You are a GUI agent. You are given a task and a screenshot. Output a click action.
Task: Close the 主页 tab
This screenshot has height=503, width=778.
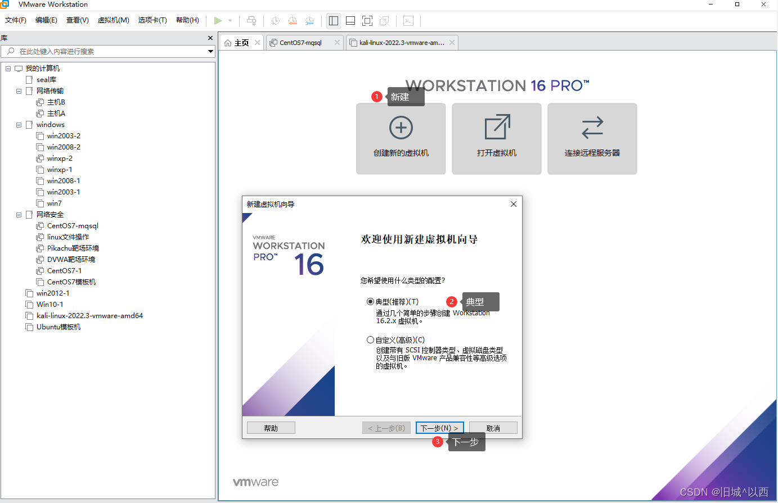pyautogui.click(x=257, y=42)
